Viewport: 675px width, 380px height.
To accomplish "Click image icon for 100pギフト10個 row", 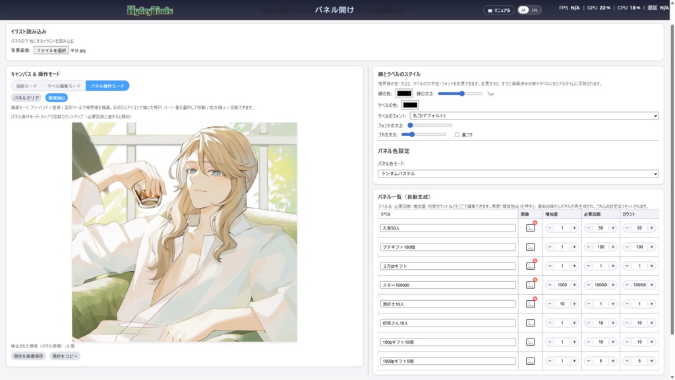I will click(x=531, y=342).
